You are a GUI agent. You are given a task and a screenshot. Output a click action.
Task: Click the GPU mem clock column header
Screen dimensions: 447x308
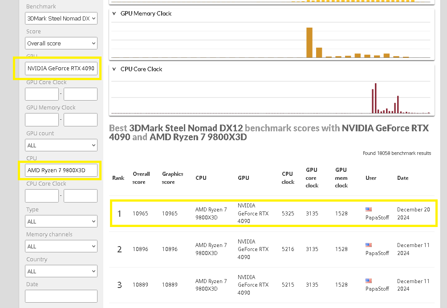pos(341,178)
